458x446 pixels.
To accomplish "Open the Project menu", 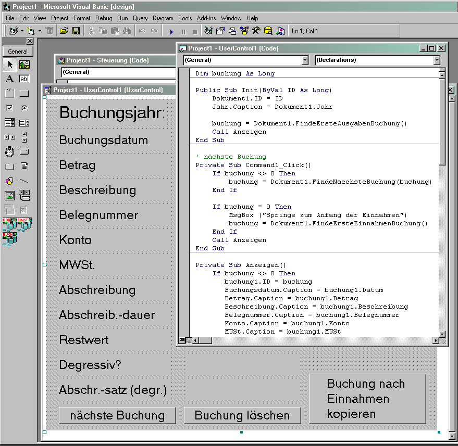I will (x=59, y=18).
